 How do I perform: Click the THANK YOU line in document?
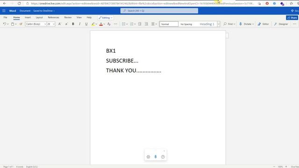[134, 70]
